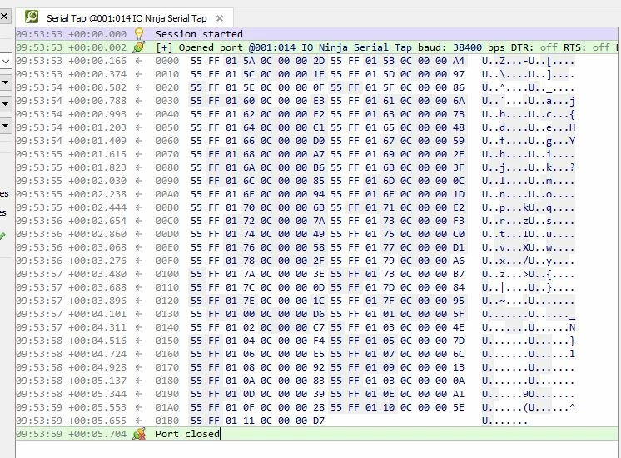Click timestamp 09:53:56 +00:02.654

click(x=72, y=221)
